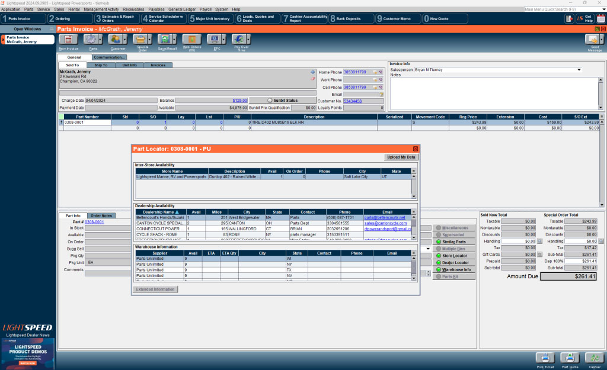Click the 6 Leads, Quotes and Deals shortcut
The width and height of the screenshot is (607, 370).
[x=257, y=18]
